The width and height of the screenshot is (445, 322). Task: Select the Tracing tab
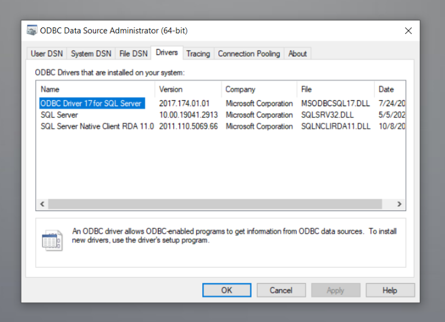click(x=198, y=54)
